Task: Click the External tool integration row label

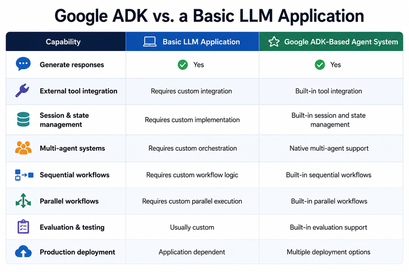Action: point(79,91)
